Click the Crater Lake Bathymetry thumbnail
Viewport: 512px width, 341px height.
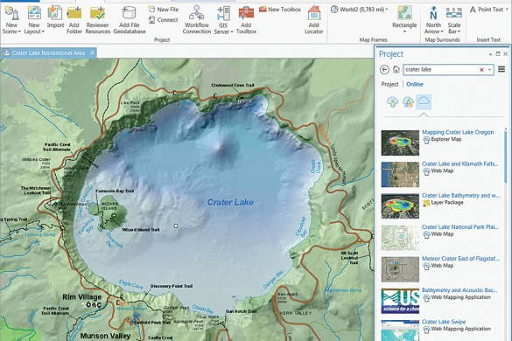tap(400, 205)
